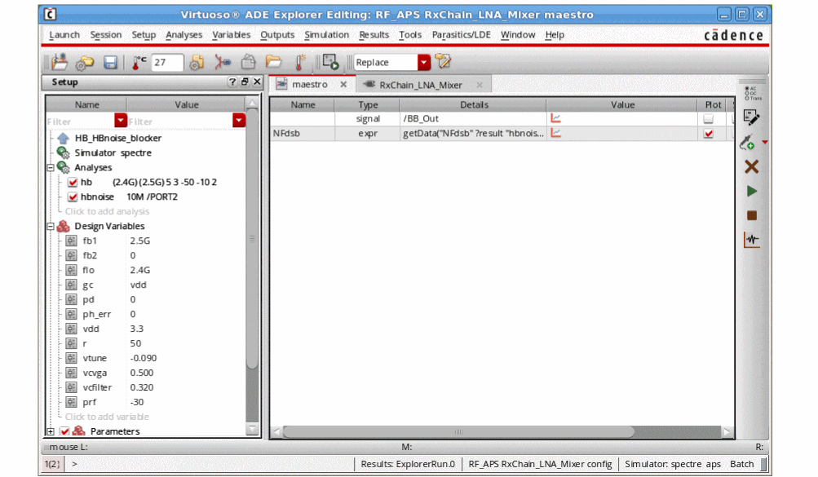
Task: Click the floppy disk save icon
Action: [x=110, y=63]
